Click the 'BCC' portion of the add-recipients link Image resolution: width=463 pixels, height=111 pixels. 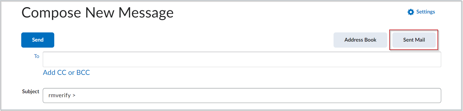(83, 73)
